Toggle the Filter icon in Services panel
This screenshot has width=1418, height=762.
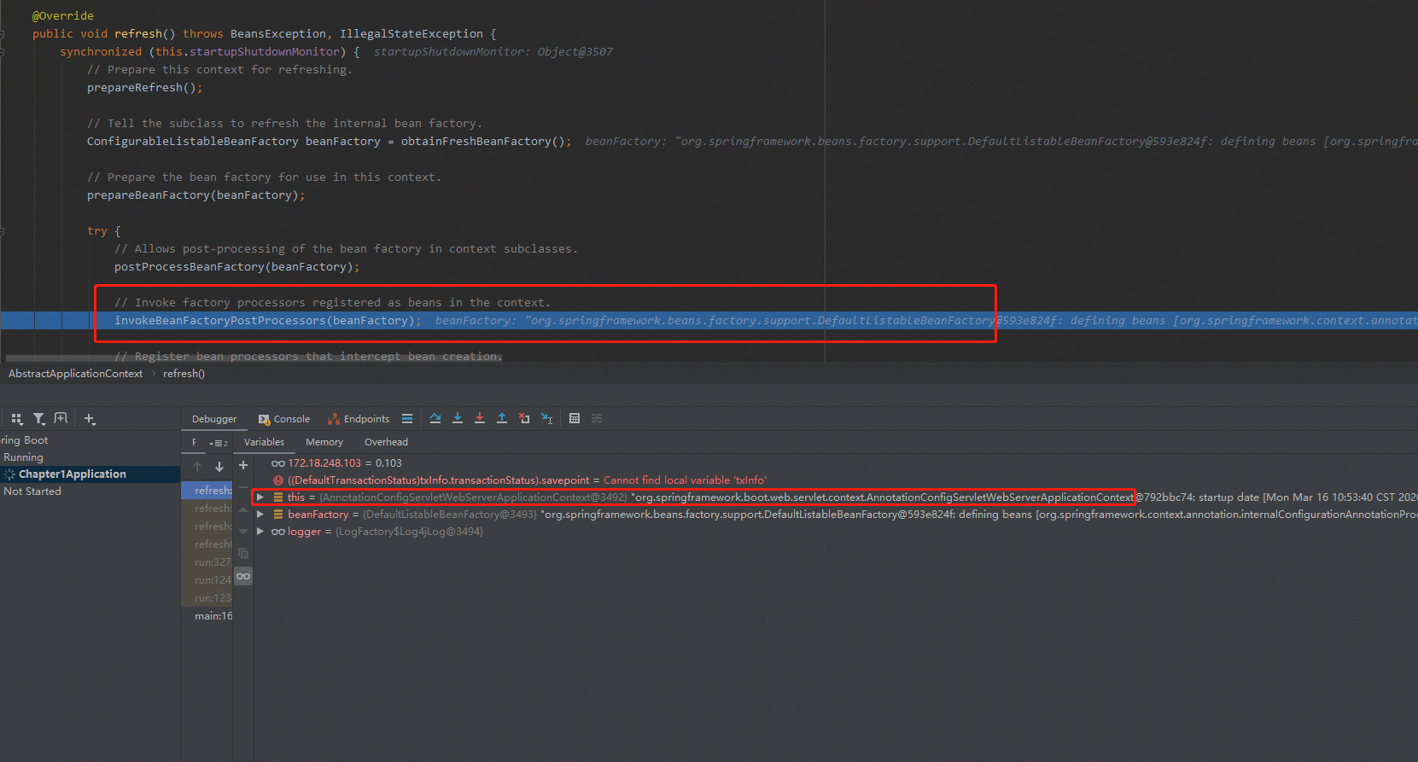(38, 418)
